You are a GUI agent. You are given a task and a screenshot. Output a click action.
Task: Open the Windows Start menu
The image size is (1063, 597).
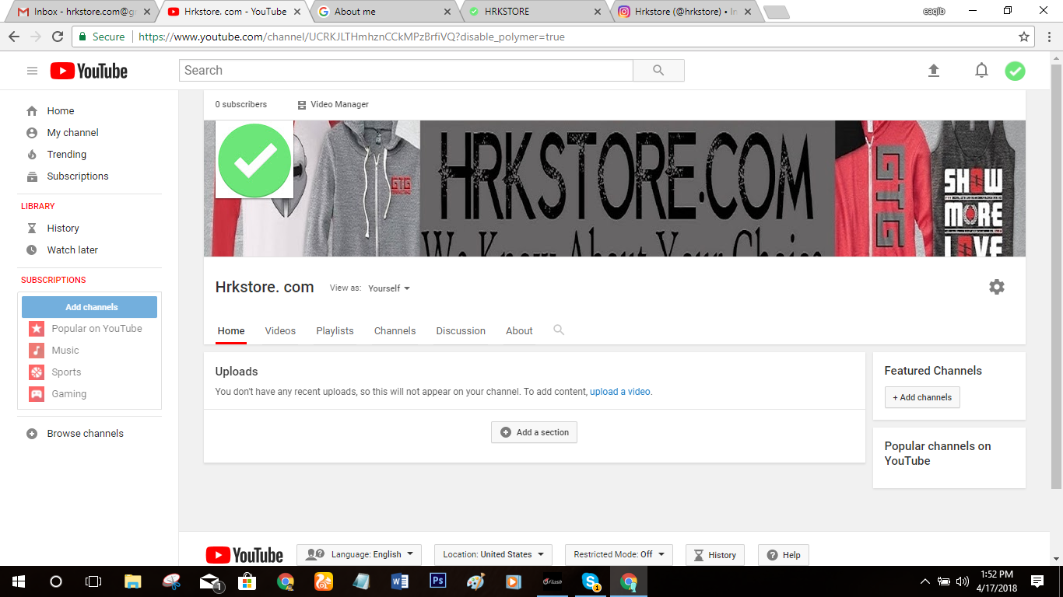point(18,581)
